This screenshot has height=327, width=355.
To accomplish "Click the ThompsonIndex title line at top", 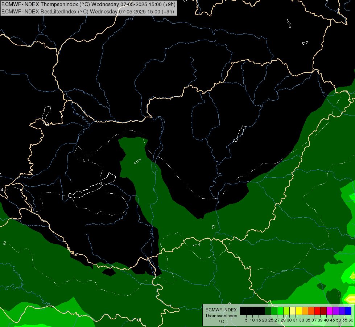I will point(88,4).
